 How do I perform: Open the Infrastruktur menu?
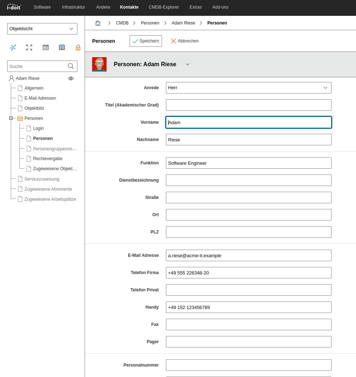click(x=73, y=7)
